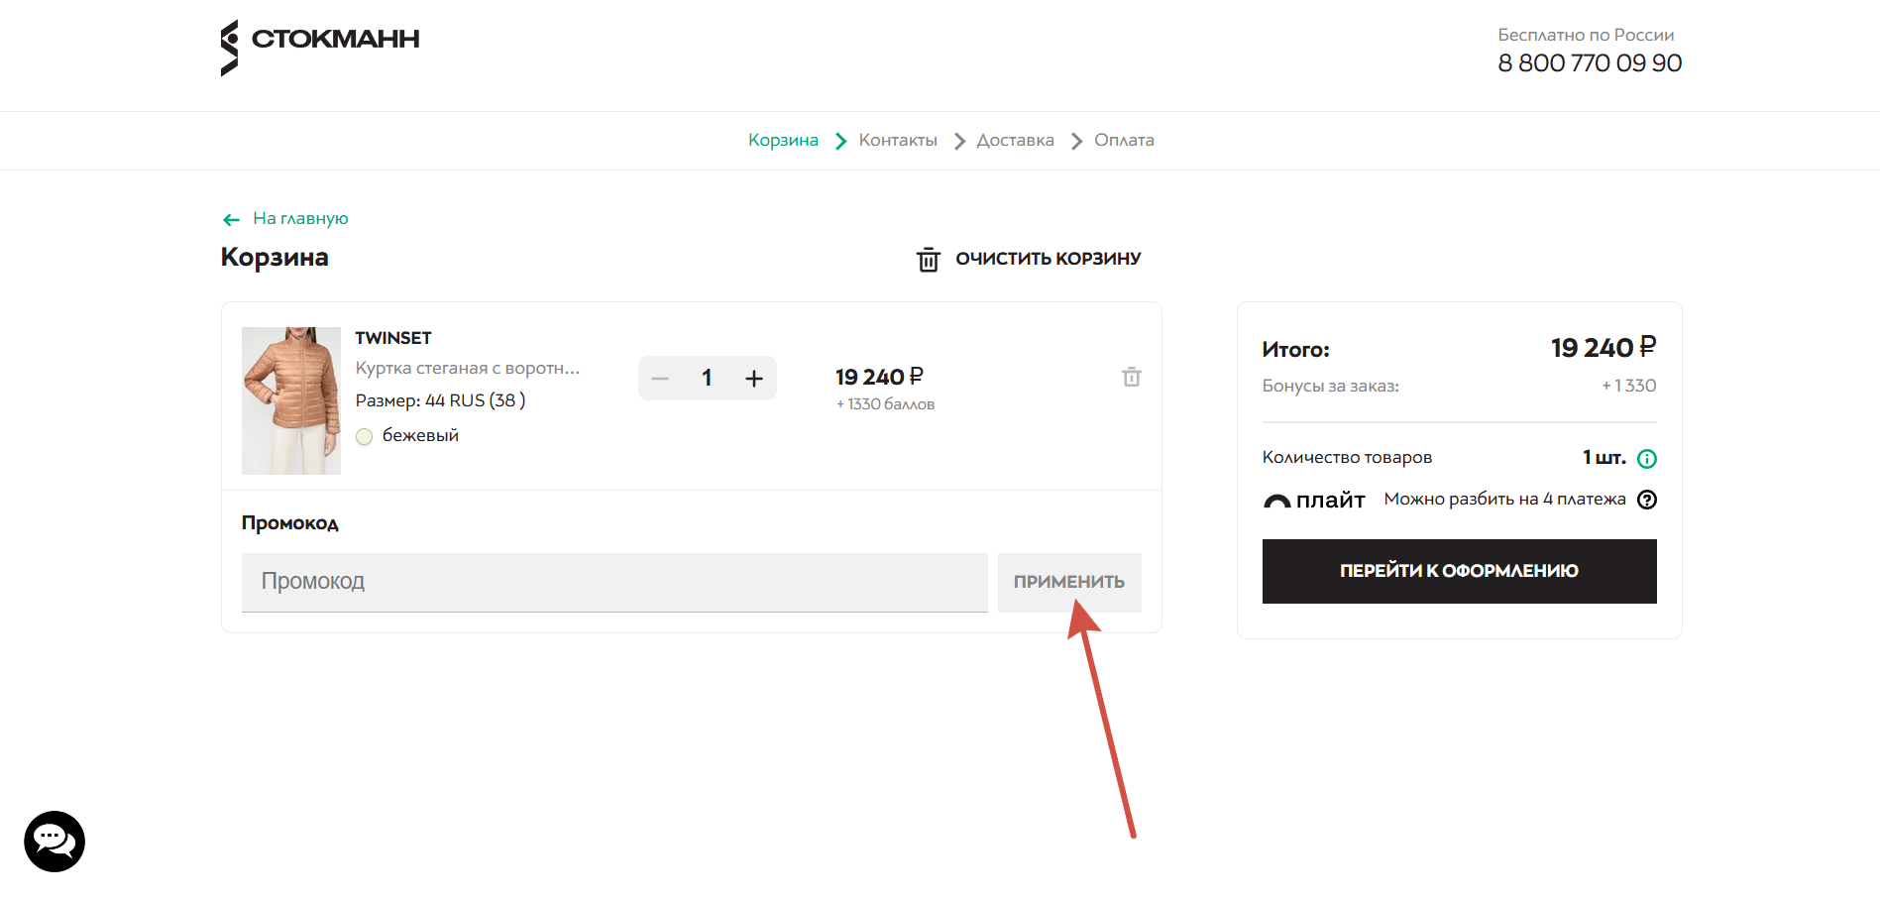The width and height of the screenshot is (1880, 903).
Task: Decrease item quantity with the minus button
Action: [660, 379]
